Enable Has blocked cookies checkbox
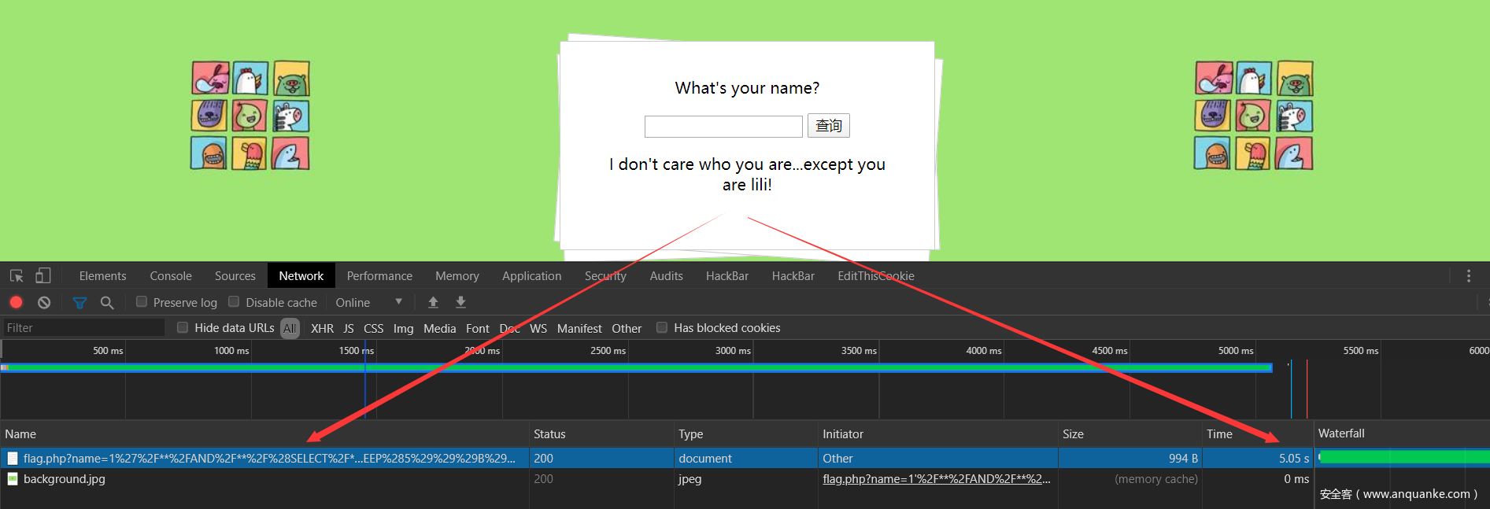The image size is (1490, 509). pos(662,328)
